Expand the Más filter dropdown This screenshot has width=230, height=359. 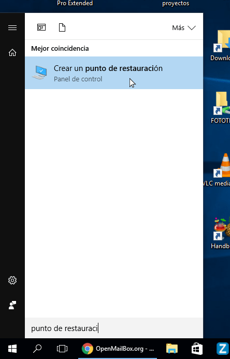(x=184, y=28)
